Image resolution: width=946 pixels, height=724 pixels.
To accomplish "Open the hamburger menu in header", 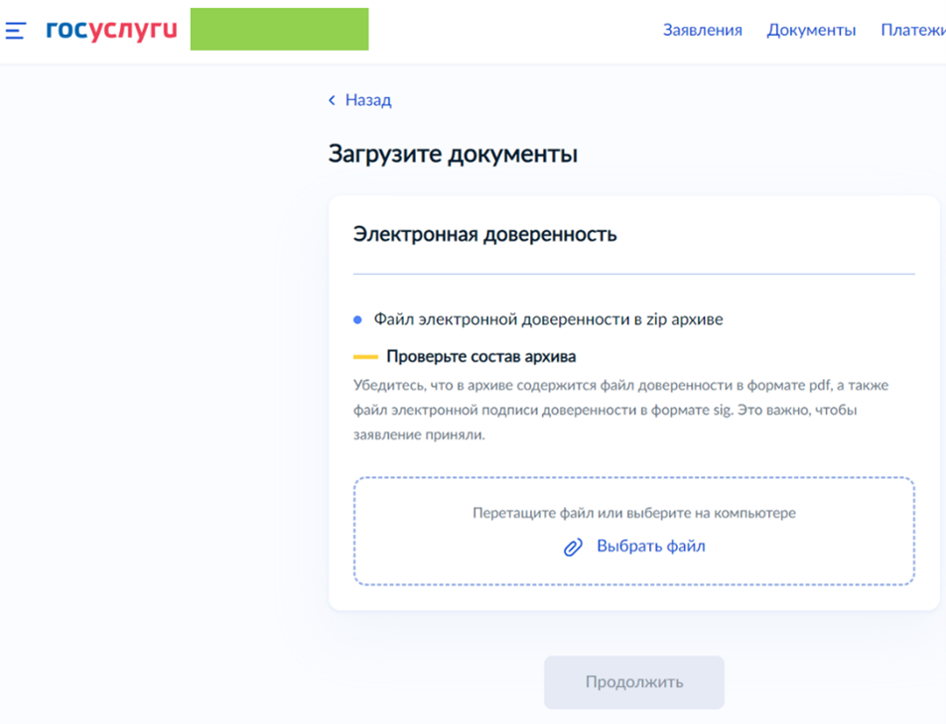I will pos(16,31).
